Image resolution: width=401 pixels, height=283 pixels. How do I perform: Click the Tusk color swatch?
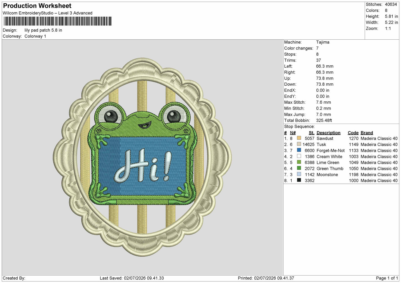point(299,144)
